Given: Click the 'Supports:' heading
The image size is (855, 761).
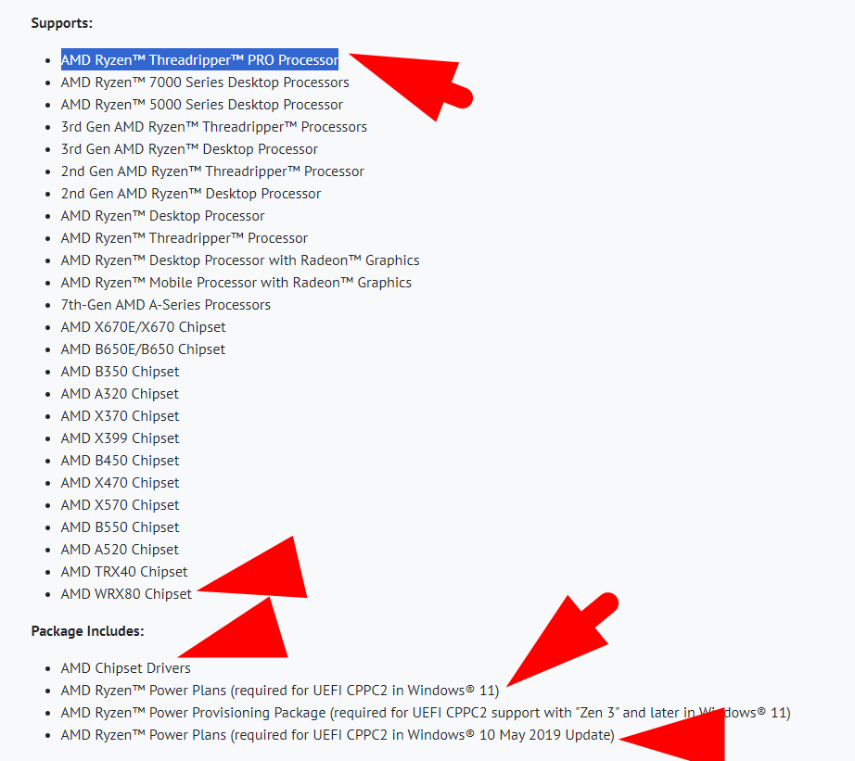Looking at the screenshot, I should [61, 23].
